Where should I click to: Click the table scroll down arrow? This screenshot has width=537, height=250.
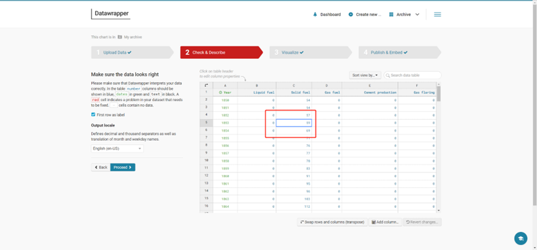pyautogui.click(x=439, y=211)
